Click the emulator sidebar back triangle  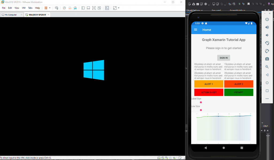click(267, 75)
